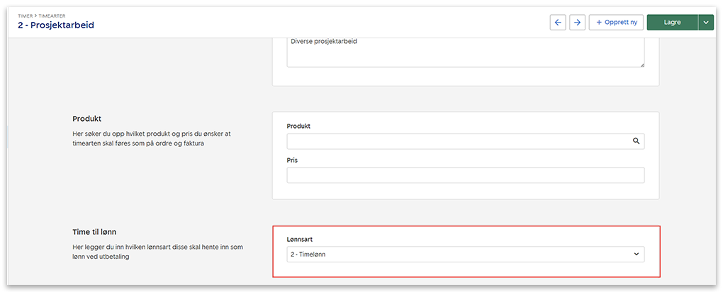Click into the Pris input field
This screenshot has height=292, width=723.
pos(465,175)
